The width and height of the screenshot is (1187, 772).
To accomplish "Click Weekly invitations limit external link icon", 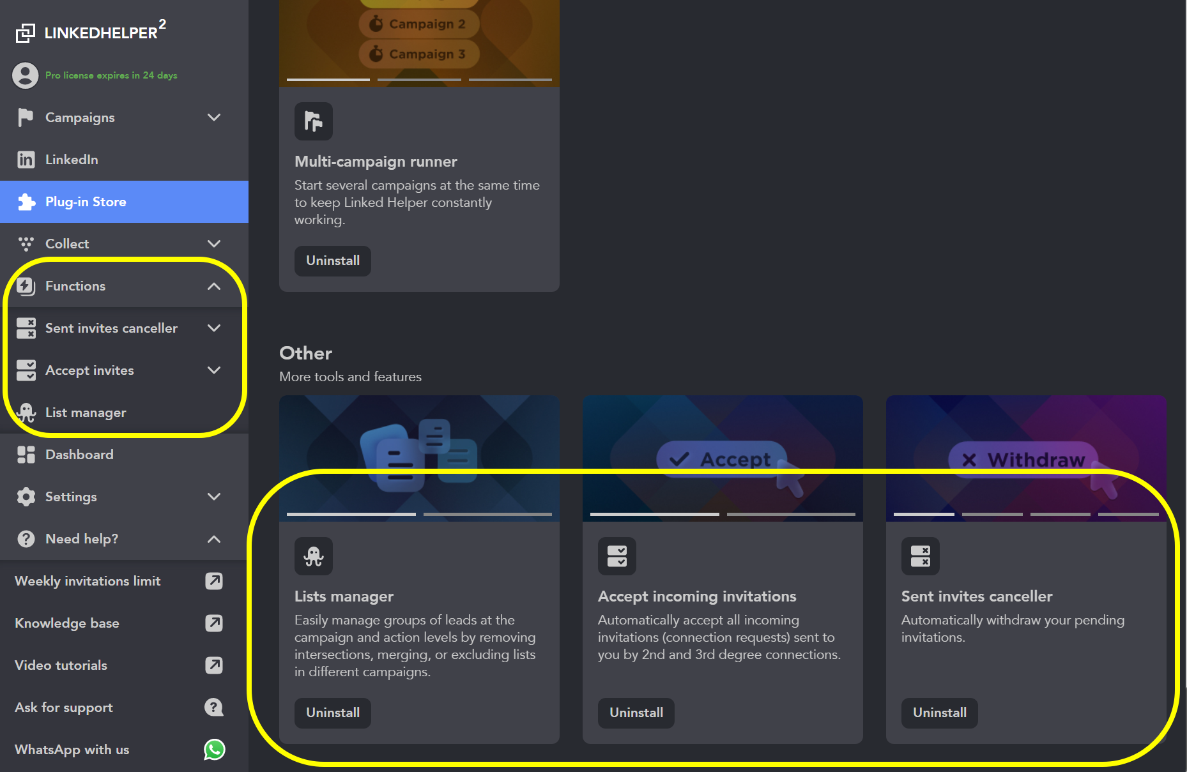I will click(214, 581).
